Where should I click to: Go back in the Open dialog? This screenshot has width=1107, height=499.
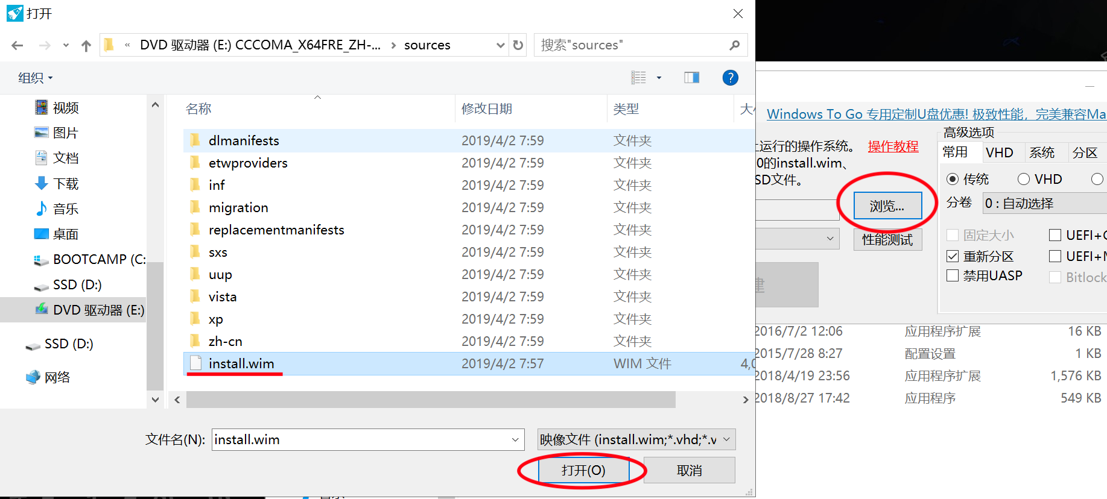coord(17,45)
